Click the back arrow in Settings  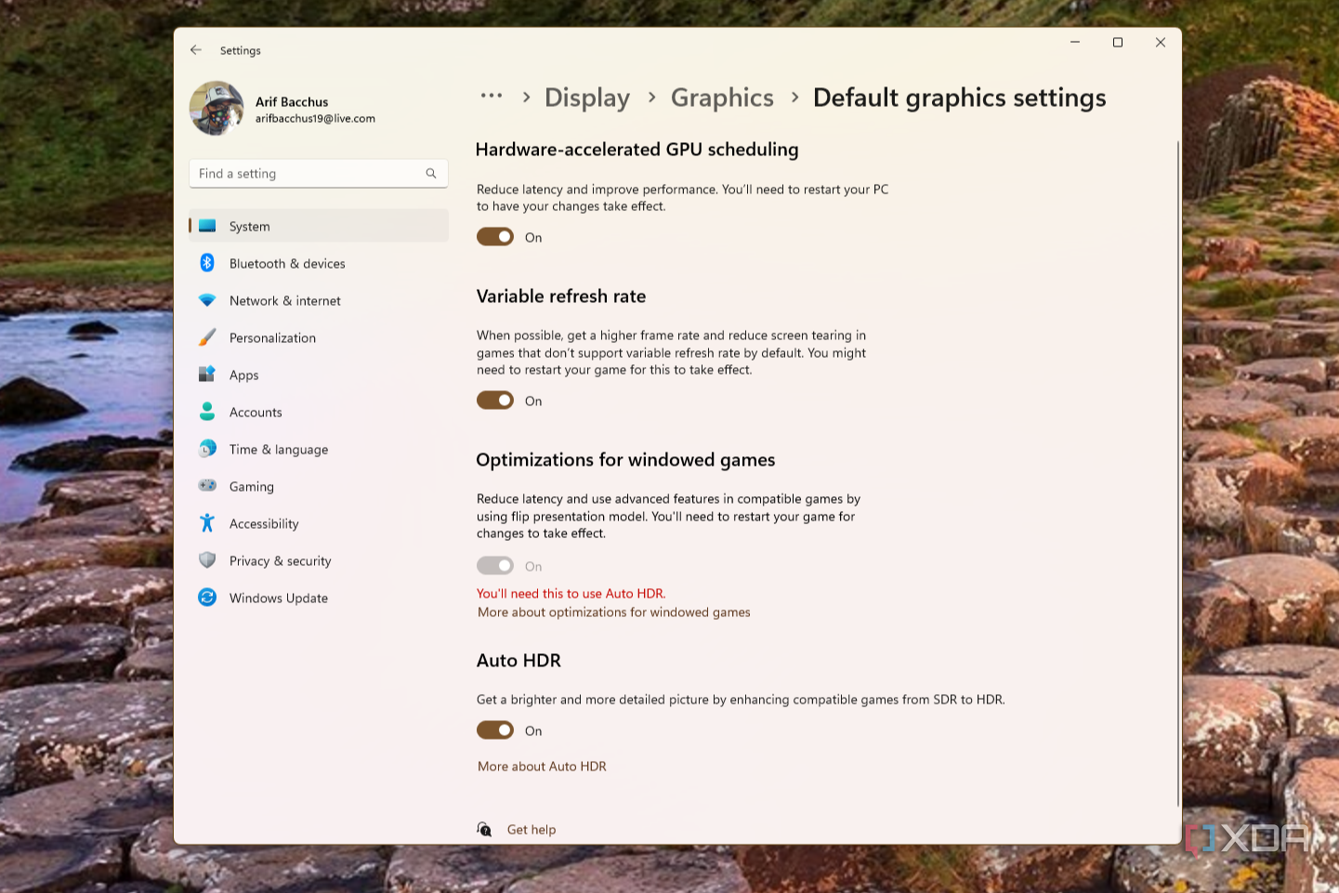click(196, 50)
